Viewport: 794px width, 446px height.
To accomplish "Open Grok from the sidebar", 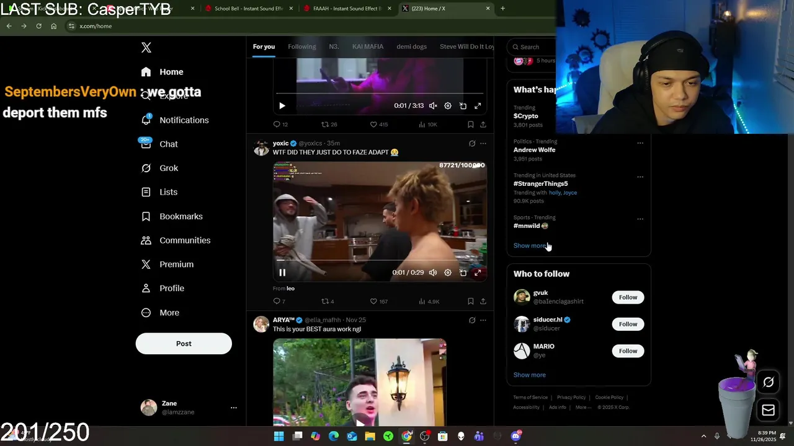I will 159,168.
